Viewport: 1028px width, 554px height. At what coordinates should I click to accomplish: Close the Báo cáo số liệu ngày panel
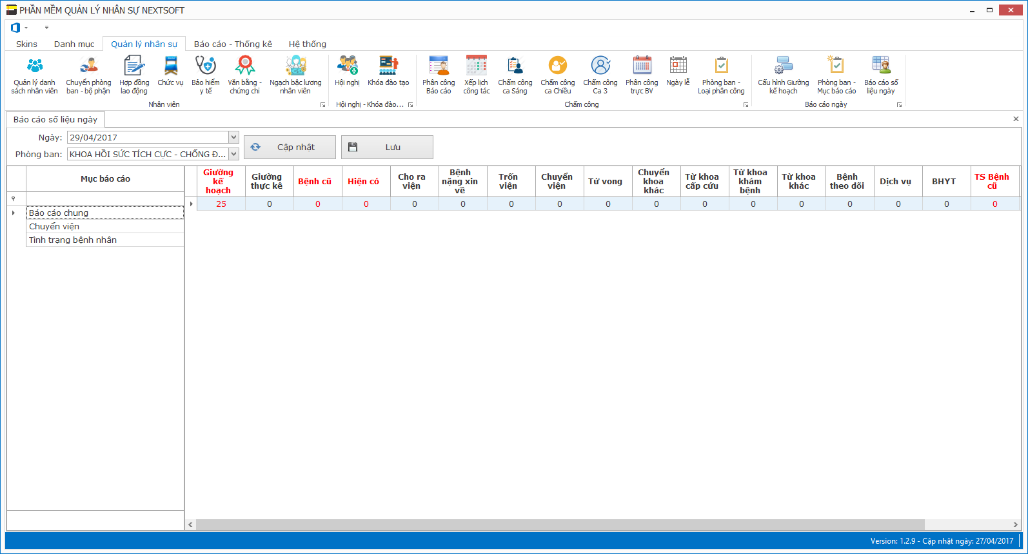tap(1016, 119)
